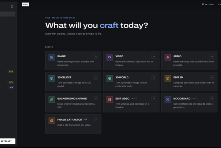Click 'Generate cinematic clips from text' description
Image resolution: width=221 pixels, height=148 pixels.
click(x=134, y=63)
